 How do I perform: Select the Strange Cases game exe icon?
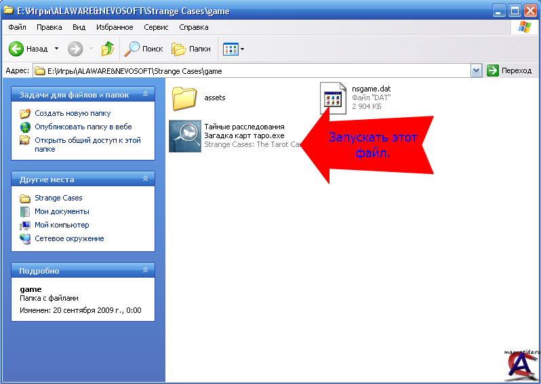coord(184,135)
